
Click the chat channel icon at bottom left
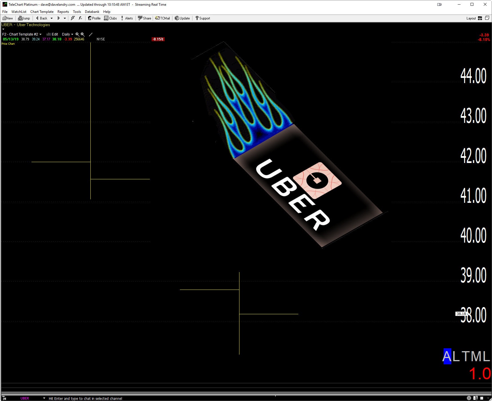coord(4,398)
